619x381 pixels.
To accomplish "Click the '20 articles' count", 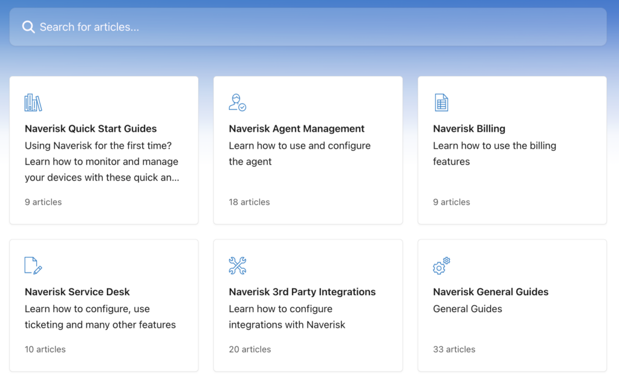I will tap(250, 350).
